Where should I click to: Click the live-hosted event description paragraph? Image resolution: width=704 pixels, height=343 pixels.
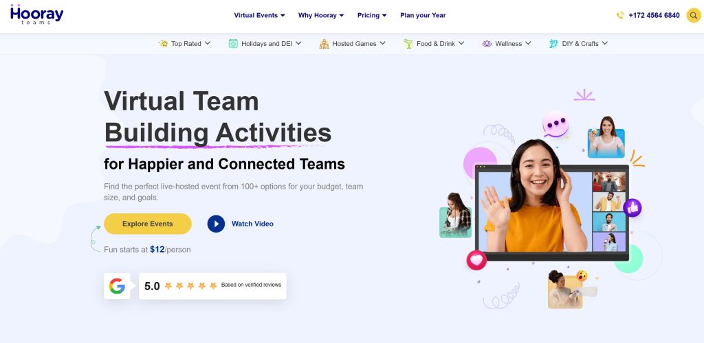click(x=234, y=191)
